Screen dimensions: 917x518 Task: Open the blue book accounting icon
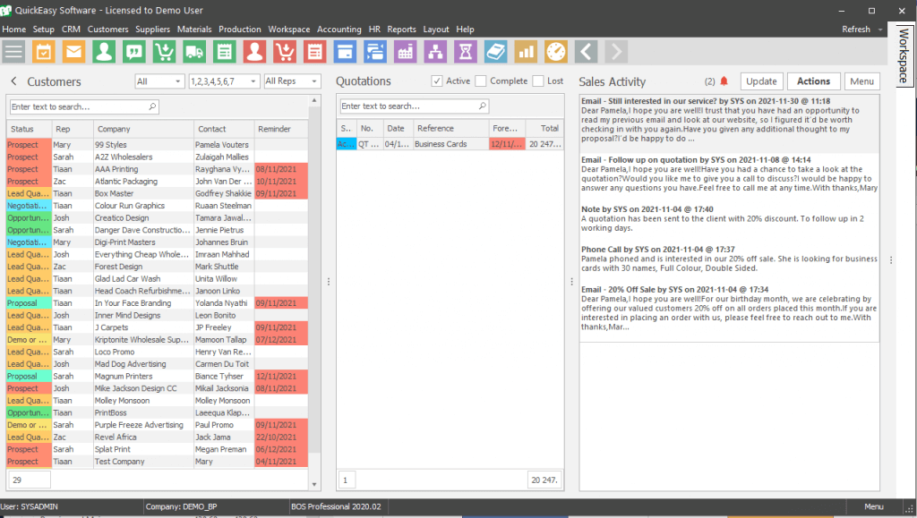495,52
